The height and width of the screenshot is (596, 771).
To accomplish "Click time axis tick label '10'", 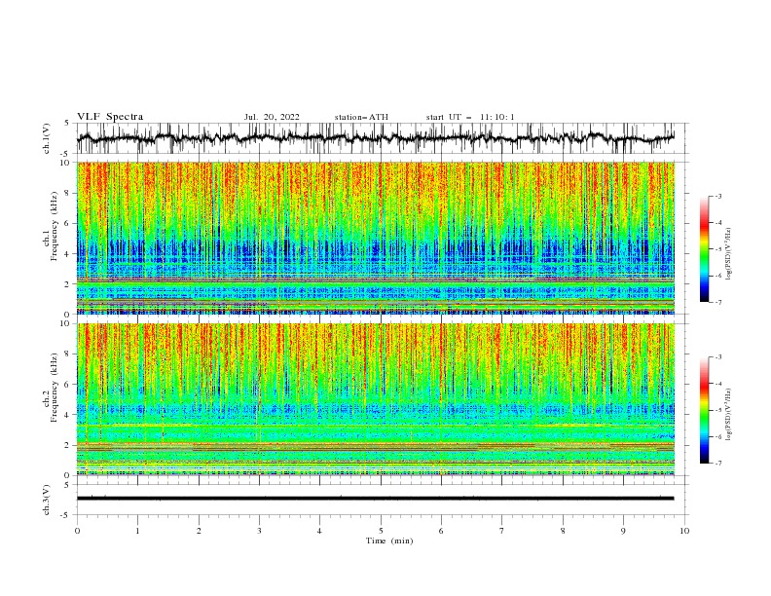I will [x=684, y=531].
